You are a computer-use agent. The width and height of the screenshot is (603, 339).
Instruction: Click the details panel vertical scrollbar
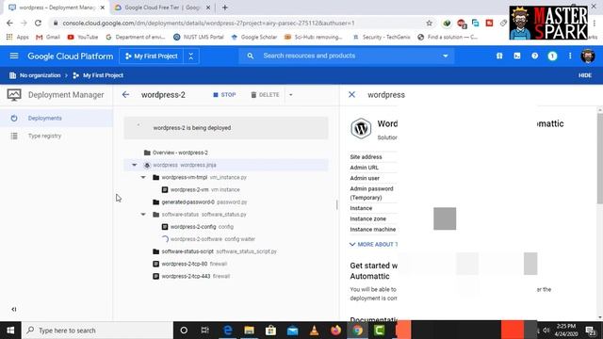[x=599, y=159]
